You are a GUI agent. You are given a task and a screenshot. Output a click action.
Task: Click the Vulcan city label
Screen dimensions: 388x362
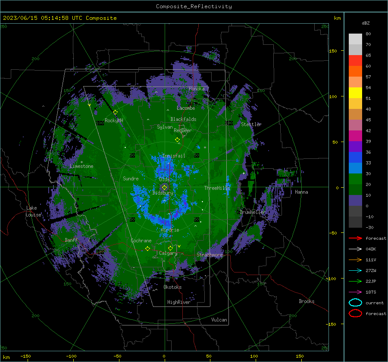click(219, 320)
